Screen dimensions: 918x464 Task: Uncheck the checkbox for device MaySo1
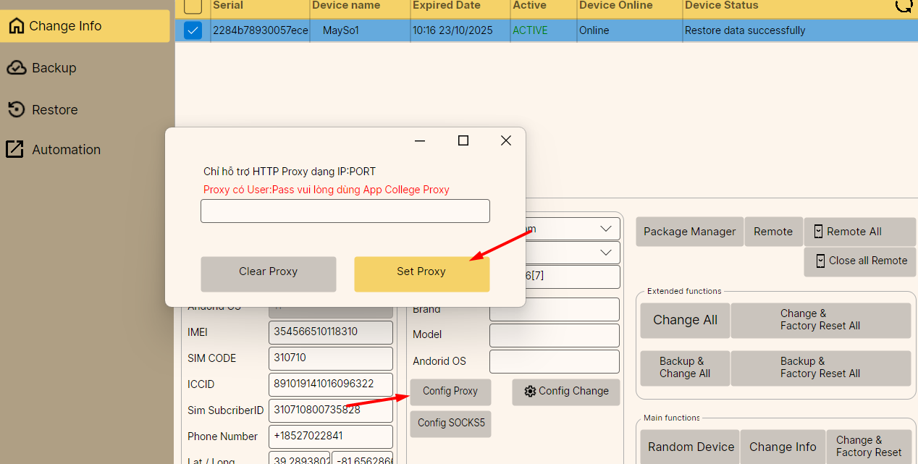pyautogui.click(x=193, y=30)
